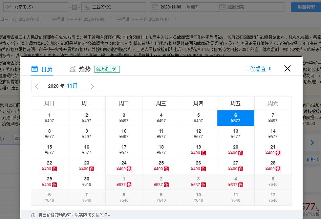Image resolution: width=321 pixels, height=219 pixels.
Task: Go to the next month with the right chevron
Action: point(92,86)
